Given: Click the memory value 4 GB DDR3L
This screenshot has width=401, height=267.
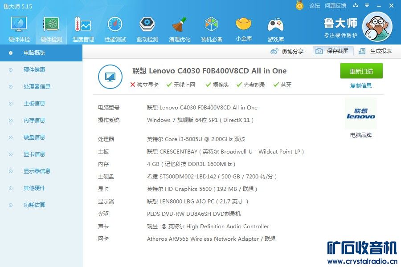Looking at the screenshot, I should pyautogui.click(x=191, y=164).
